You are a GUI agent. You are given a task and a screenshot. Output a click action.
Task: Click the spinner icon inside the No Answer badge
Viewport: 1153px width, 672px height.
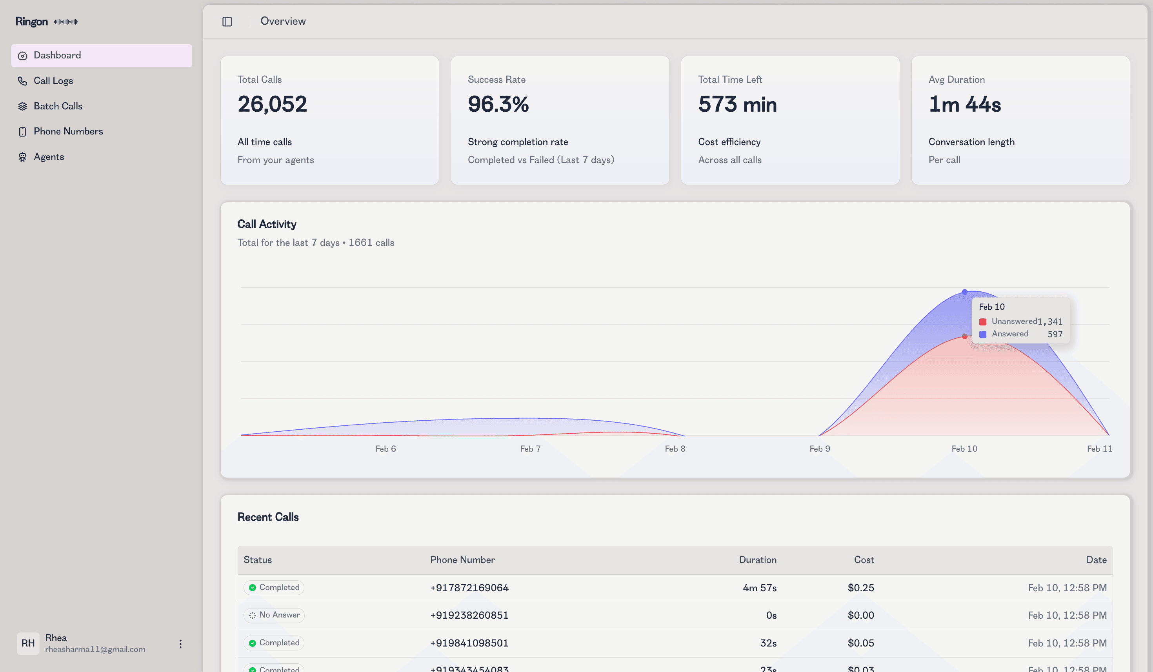click(x=253, y=615)
